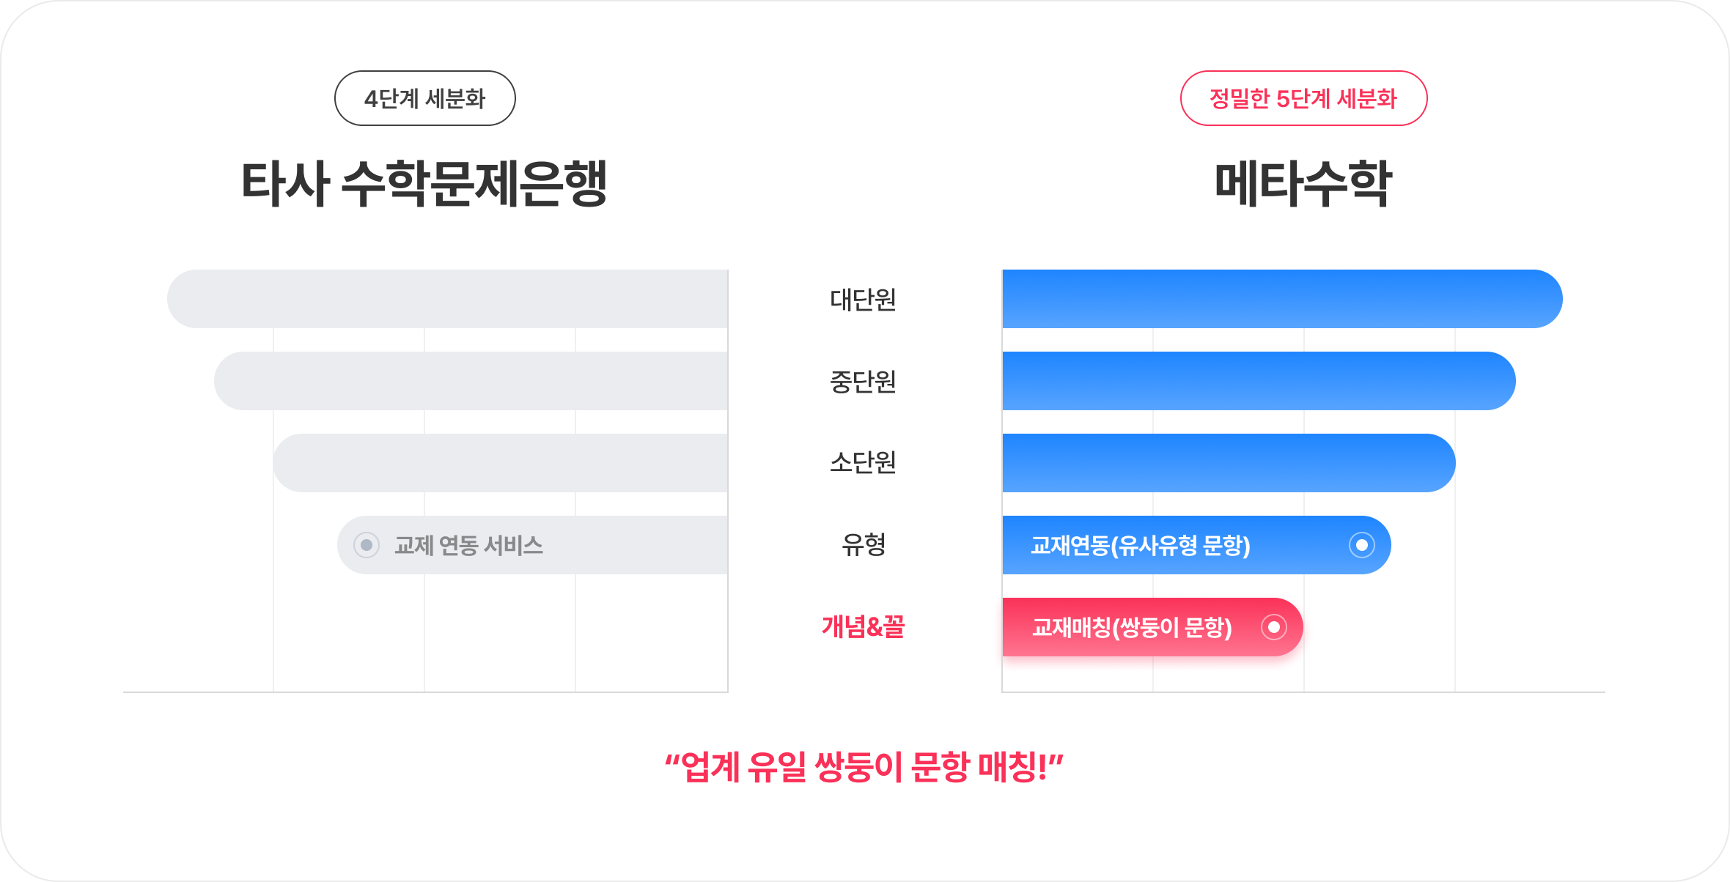Screen dimensions: 1730x882
Task: Click the red 개념&꼴 label
Action: (x=863, y=626)
